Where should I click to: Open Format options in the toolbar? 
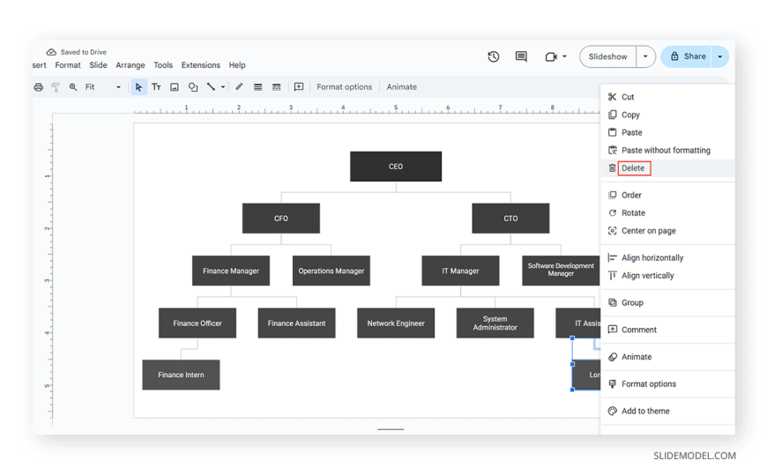(345, 87)
